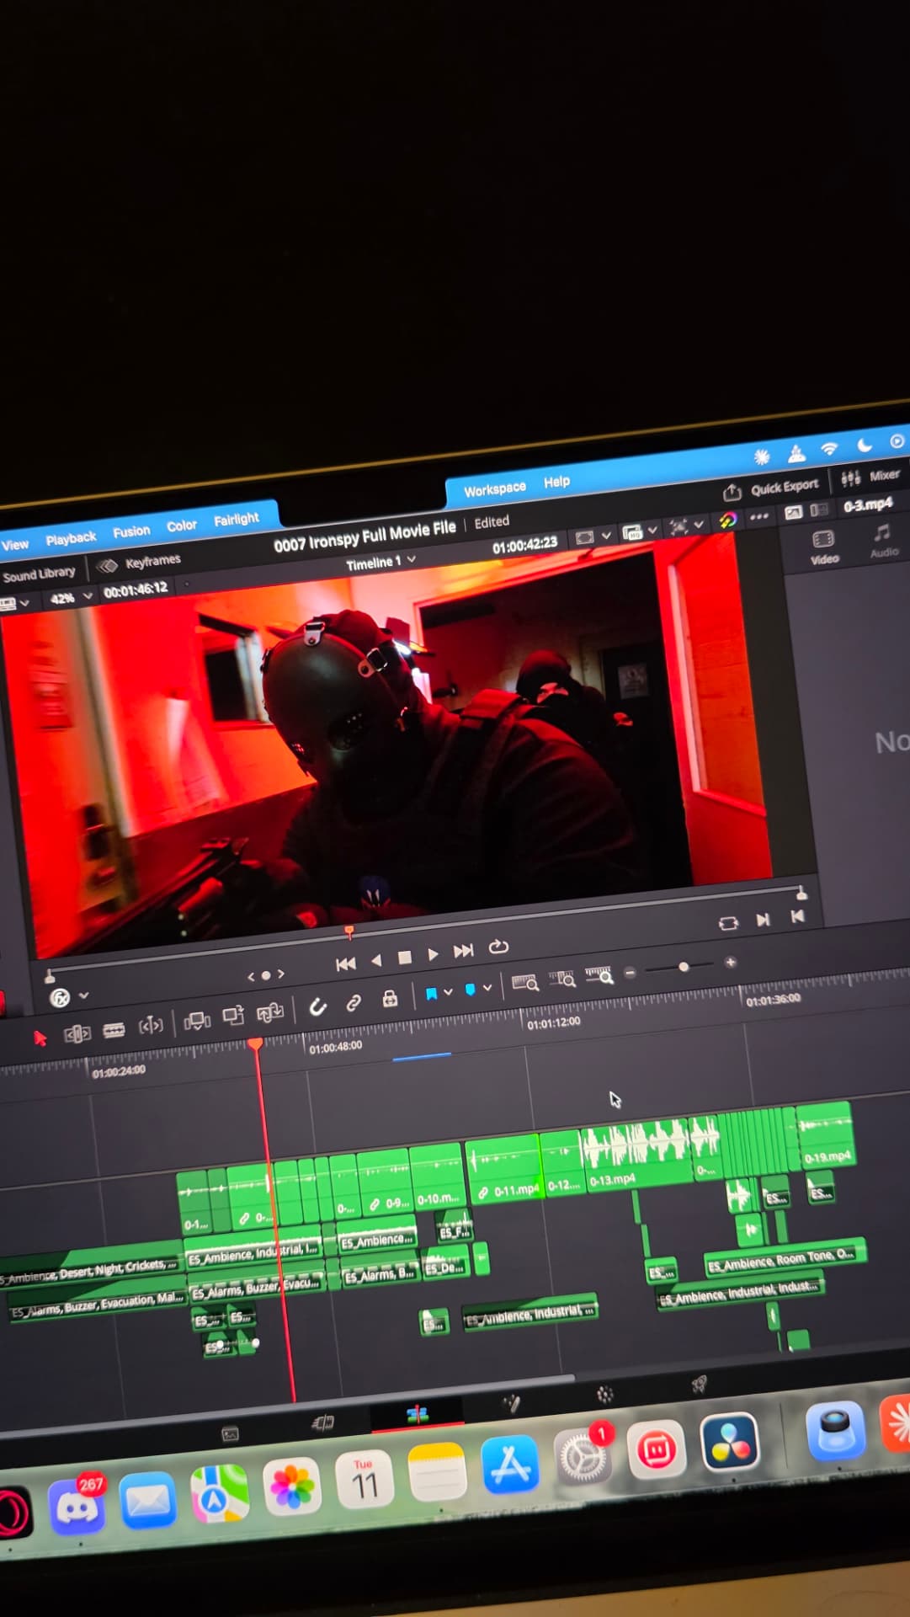Click the Match Frame icon under viewer

pyautogui.click(x=728, y=923)
